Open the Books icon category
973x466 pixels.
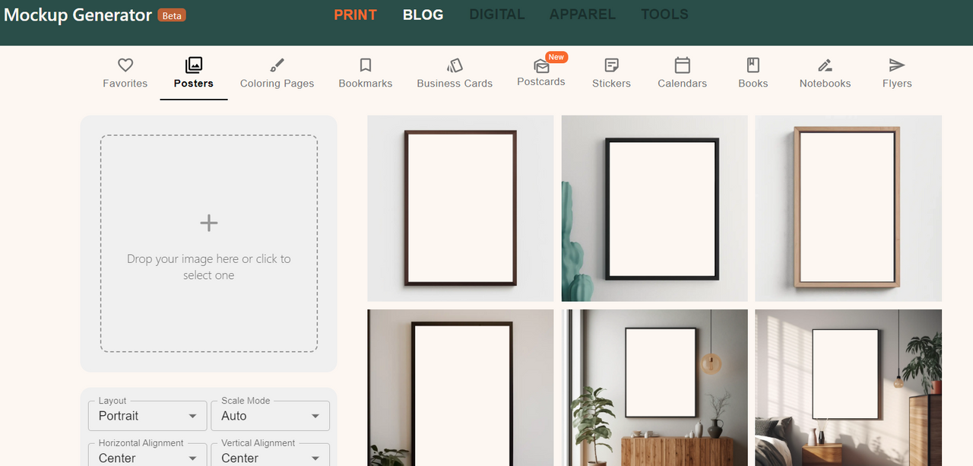[753, 65]
